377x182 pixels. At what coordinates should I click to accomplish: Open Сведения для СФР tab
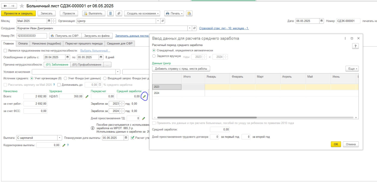[x=120, y=43]
